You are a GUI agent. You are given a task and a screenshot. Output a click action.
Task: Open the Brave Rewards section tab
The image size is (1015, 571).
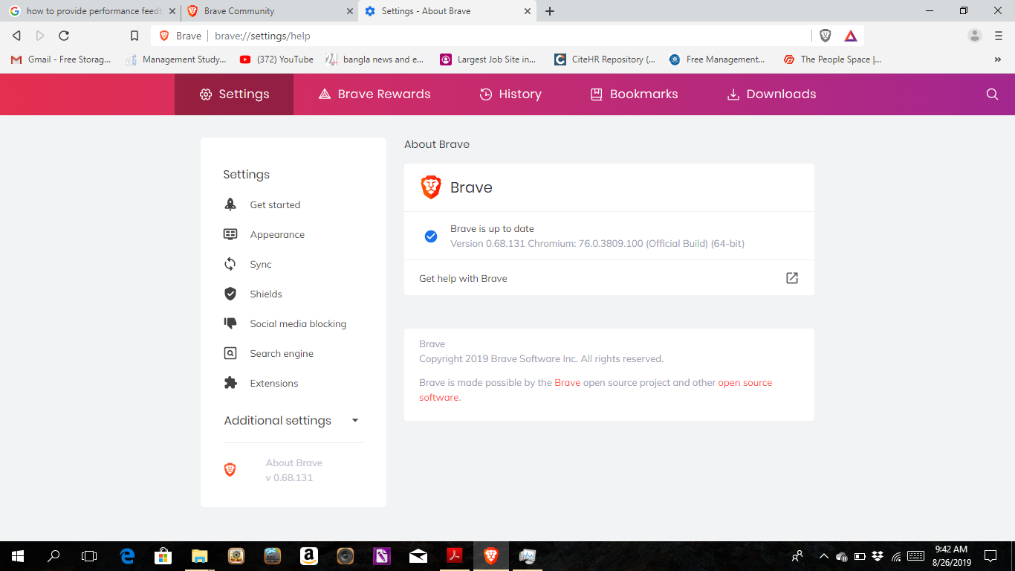tap(375, 94)
